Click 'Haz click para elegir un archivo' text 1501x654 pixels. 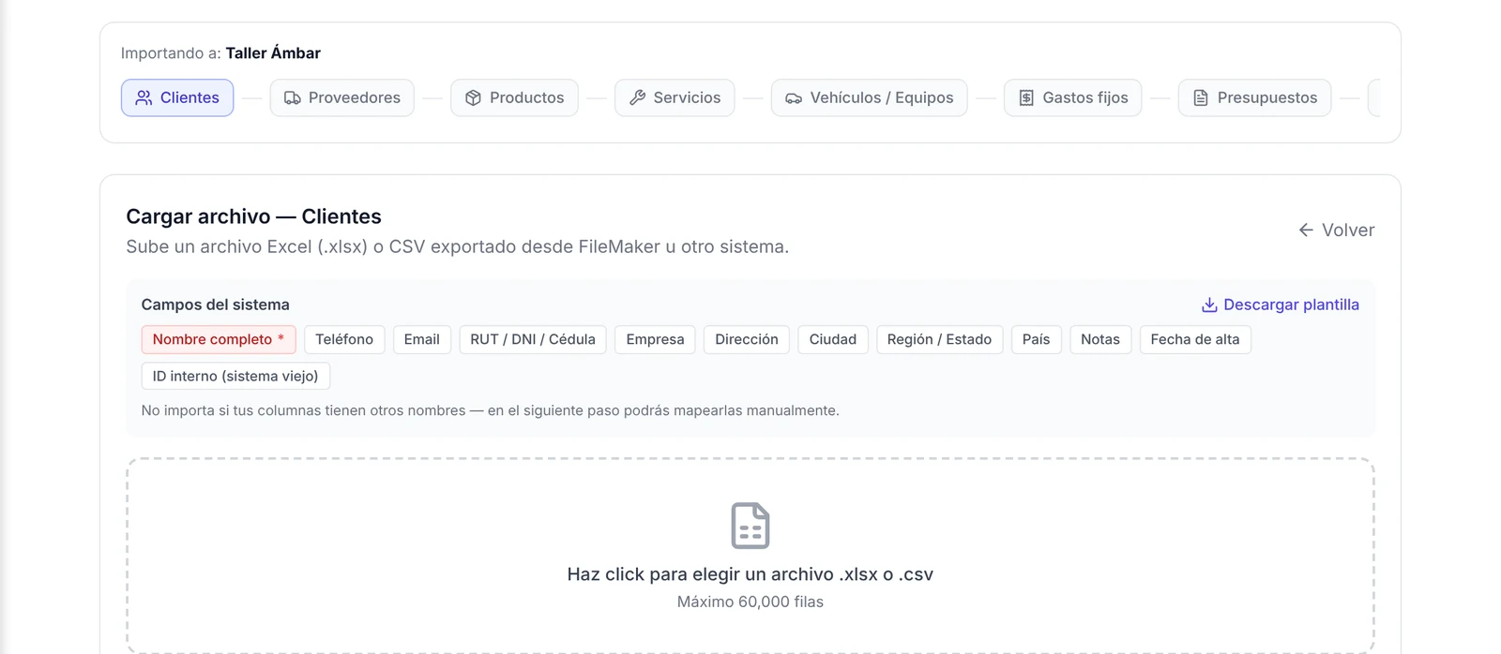coord(750,574)
